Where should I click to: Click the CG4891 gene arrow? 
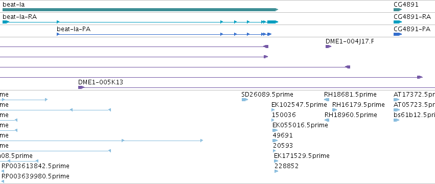pos(398,10)
